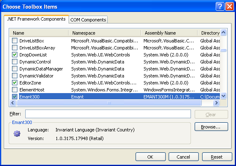Click the horizontal scrollbar thumb

[x=109, y=103]
